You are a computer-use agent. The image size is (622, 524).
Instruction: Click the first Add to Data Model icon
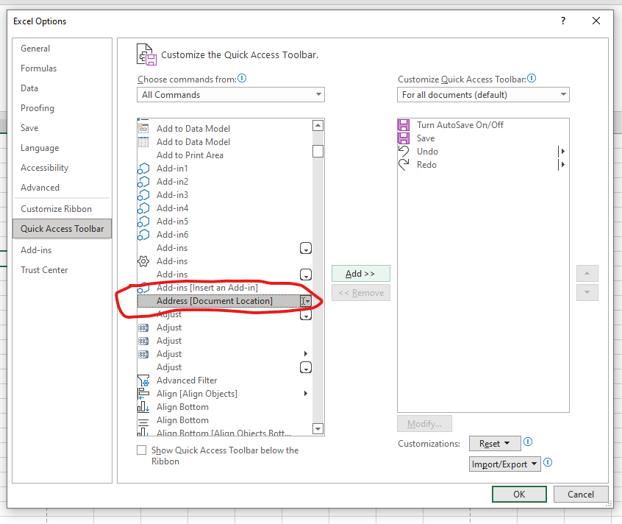143,129
